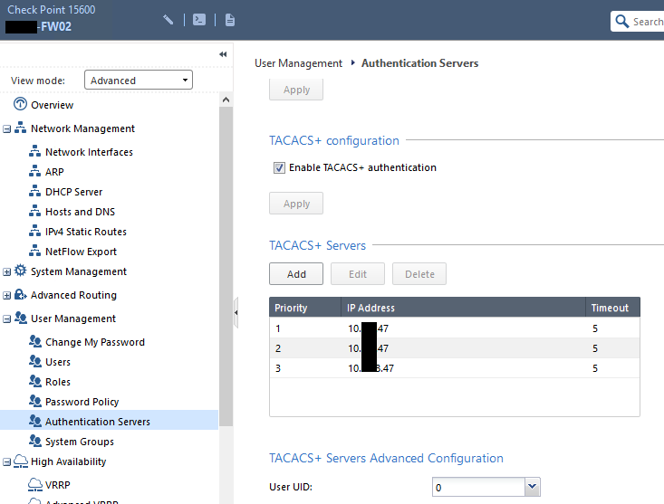Click the Hosts and DNS icon
This screenshot has width=664, height=504.
click(34, 211)
